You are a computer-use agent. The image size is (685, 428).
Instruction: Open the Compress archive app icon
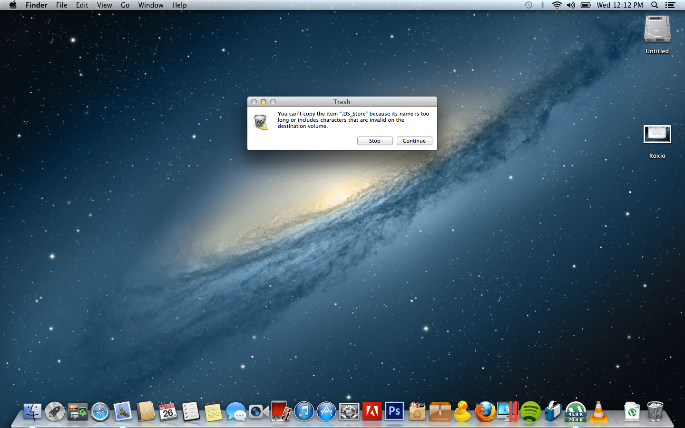click(x=440, y=412)
